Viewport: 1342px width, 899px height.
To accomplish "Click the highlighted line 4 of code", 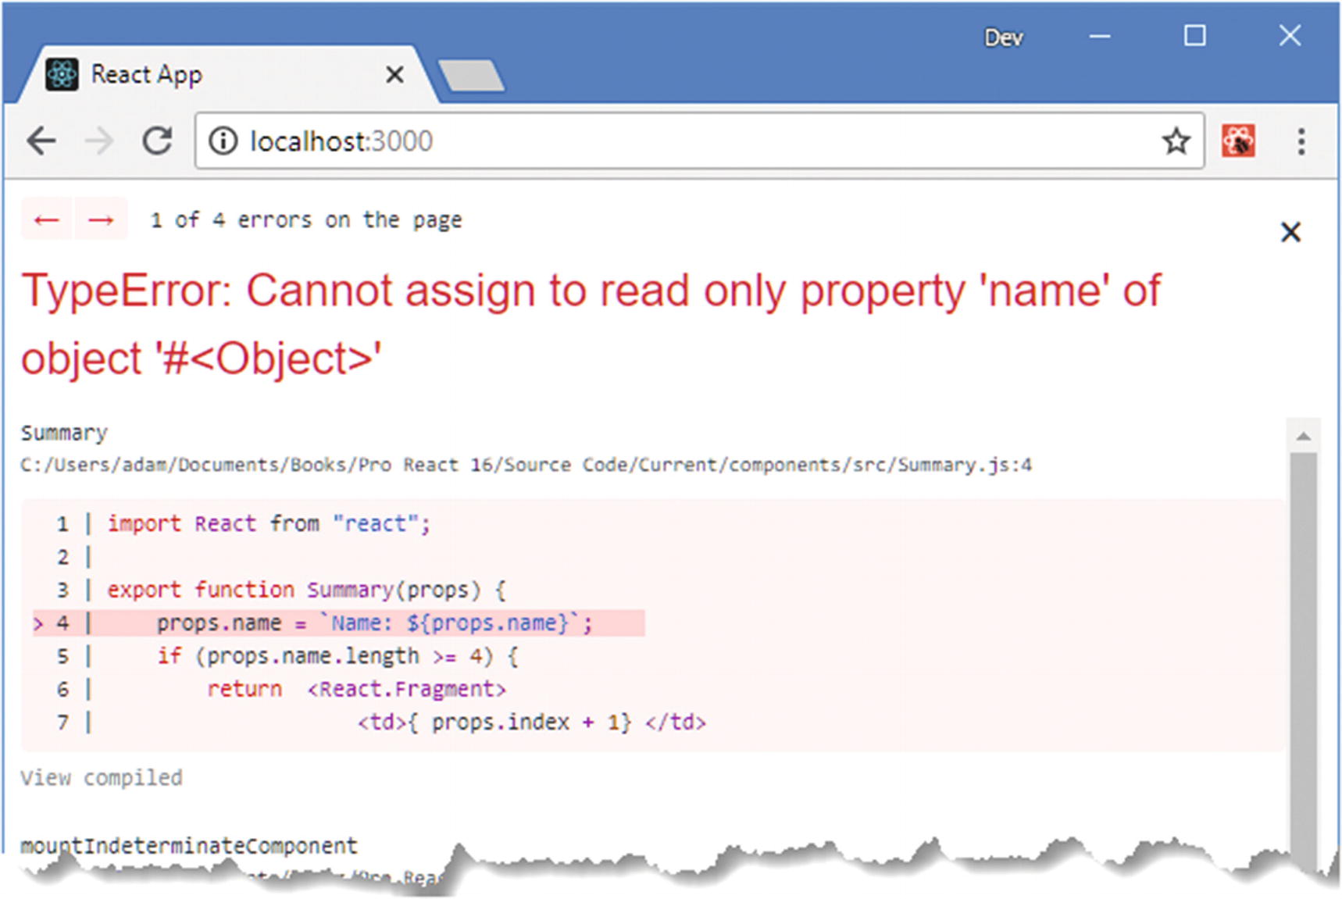I will [375, 623].
